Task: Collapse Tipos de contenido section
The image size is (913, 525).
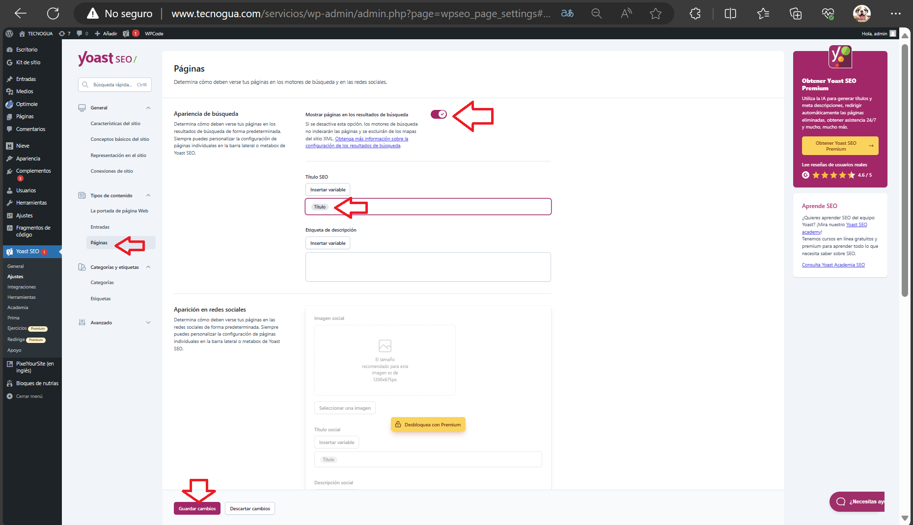Action: 148,195
